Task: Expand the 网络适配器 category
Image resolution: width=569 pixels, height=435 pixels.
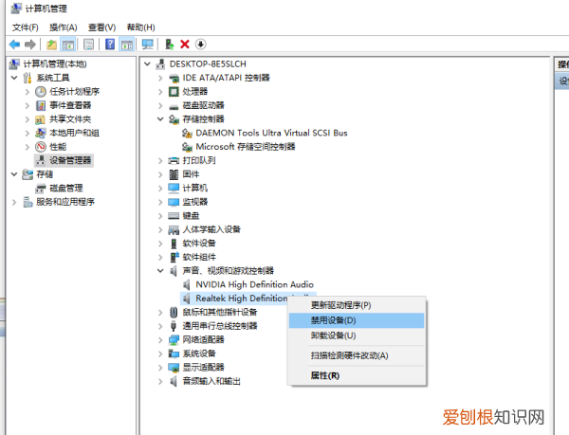Action: (x=160, y=339)
